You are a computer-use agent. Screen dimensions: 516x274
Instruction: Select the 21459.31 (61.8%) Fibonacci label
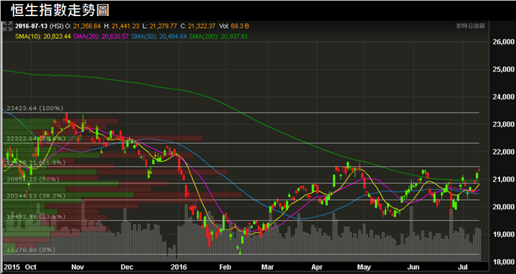tap(36, 162)
